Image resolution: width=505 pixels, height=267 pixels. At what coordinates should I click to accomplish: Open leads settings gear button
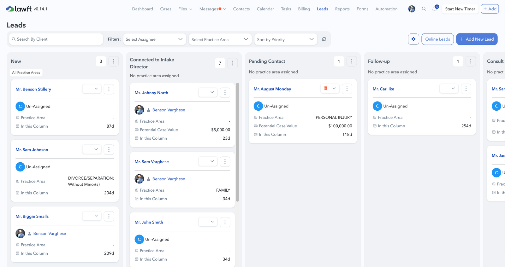tap(413, 39)
